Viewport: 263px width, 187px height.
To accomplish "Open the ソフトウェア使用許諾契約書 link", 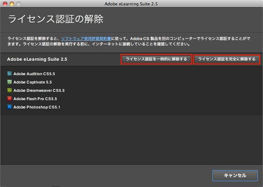I will click(x=86, y=39).
